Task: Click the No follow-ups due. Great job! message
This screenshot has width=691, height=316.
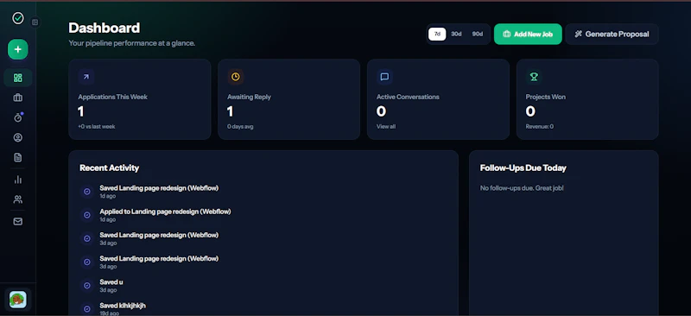Action: 522,188
